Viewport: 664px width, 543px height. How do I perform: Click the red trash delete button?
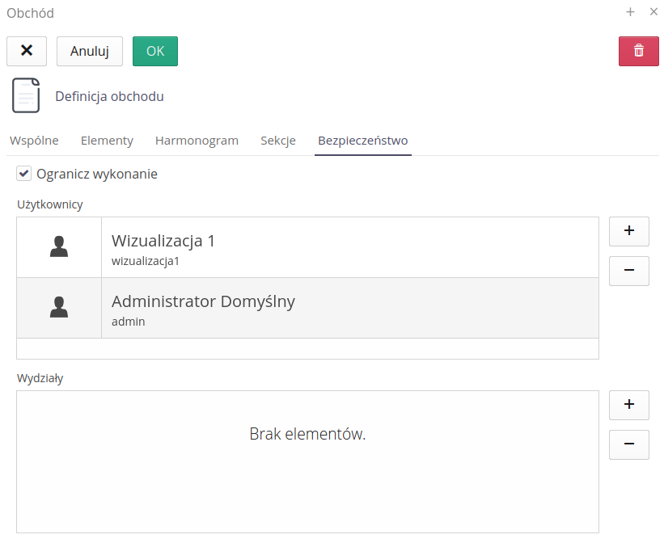(x=638, y=51)
